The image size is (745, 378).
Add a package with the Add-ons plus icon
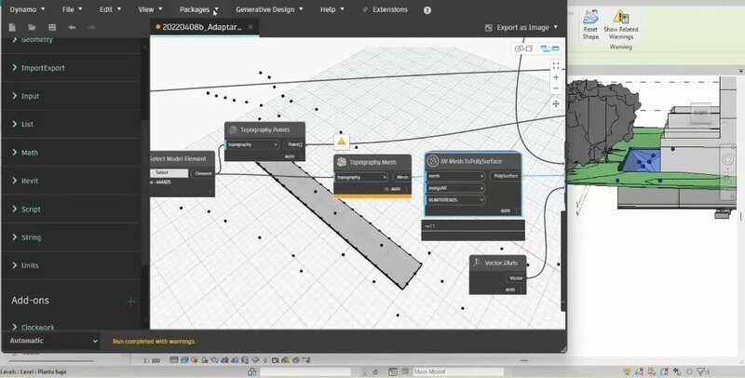point(131,301)
